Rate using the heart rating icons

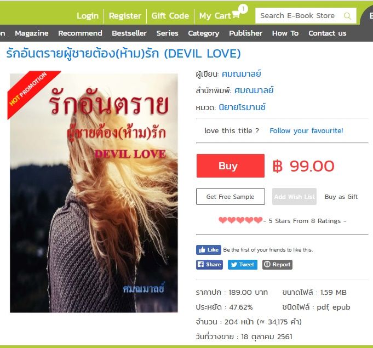click(240, 220)
